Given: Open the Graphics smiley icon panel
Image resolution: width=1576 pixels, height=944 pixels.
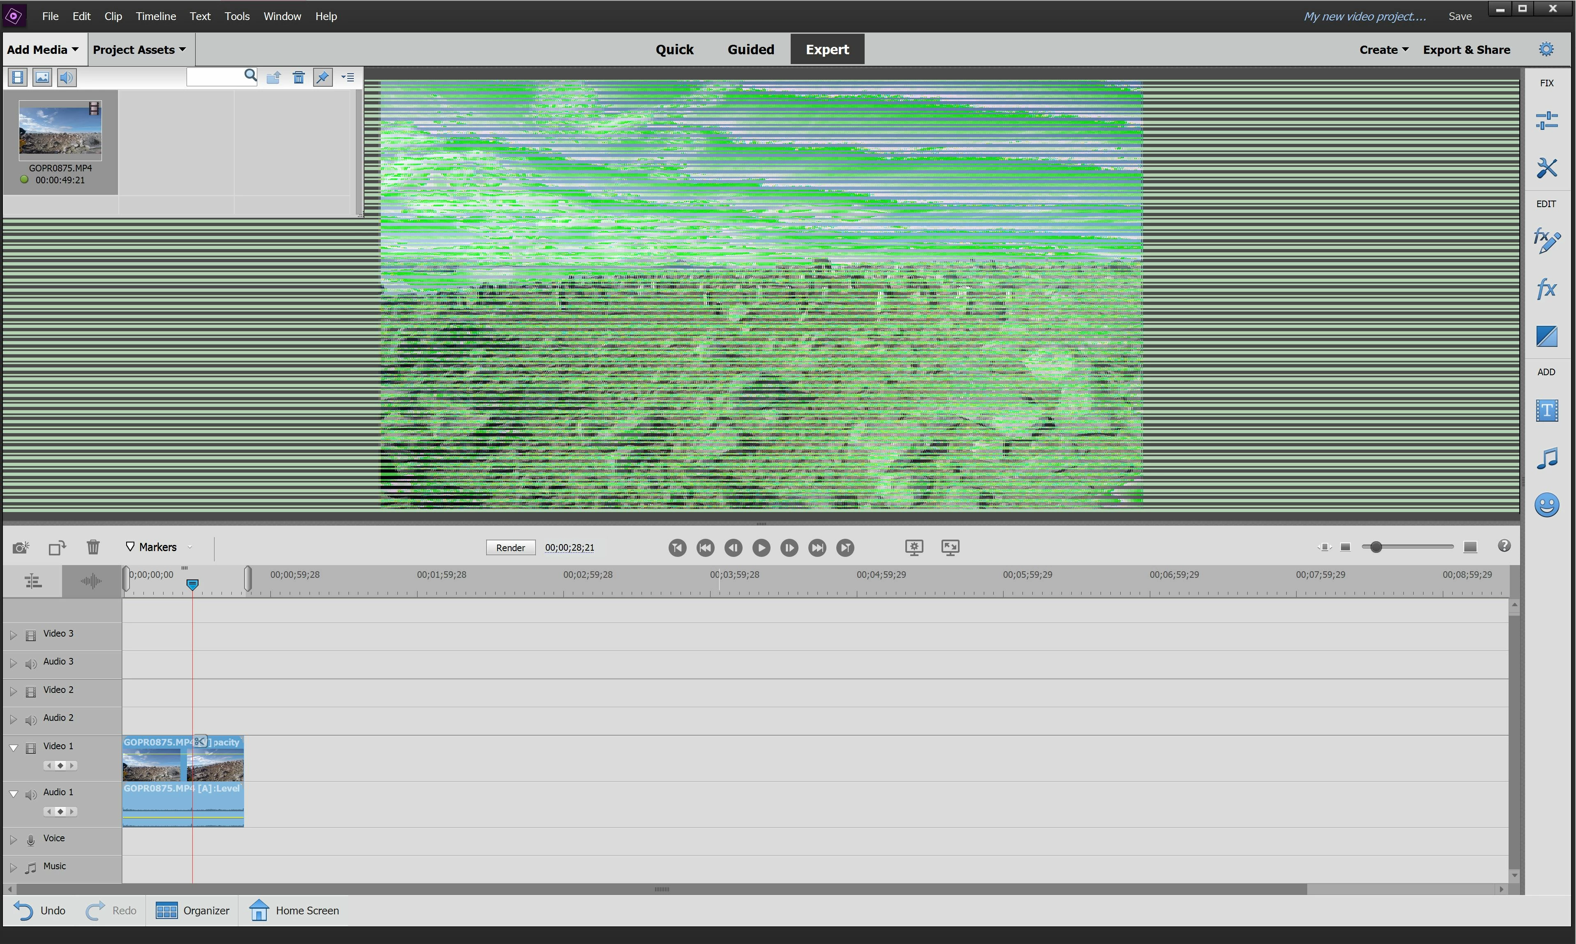Looking at the screenshot, I should (x=1546, y=506).
